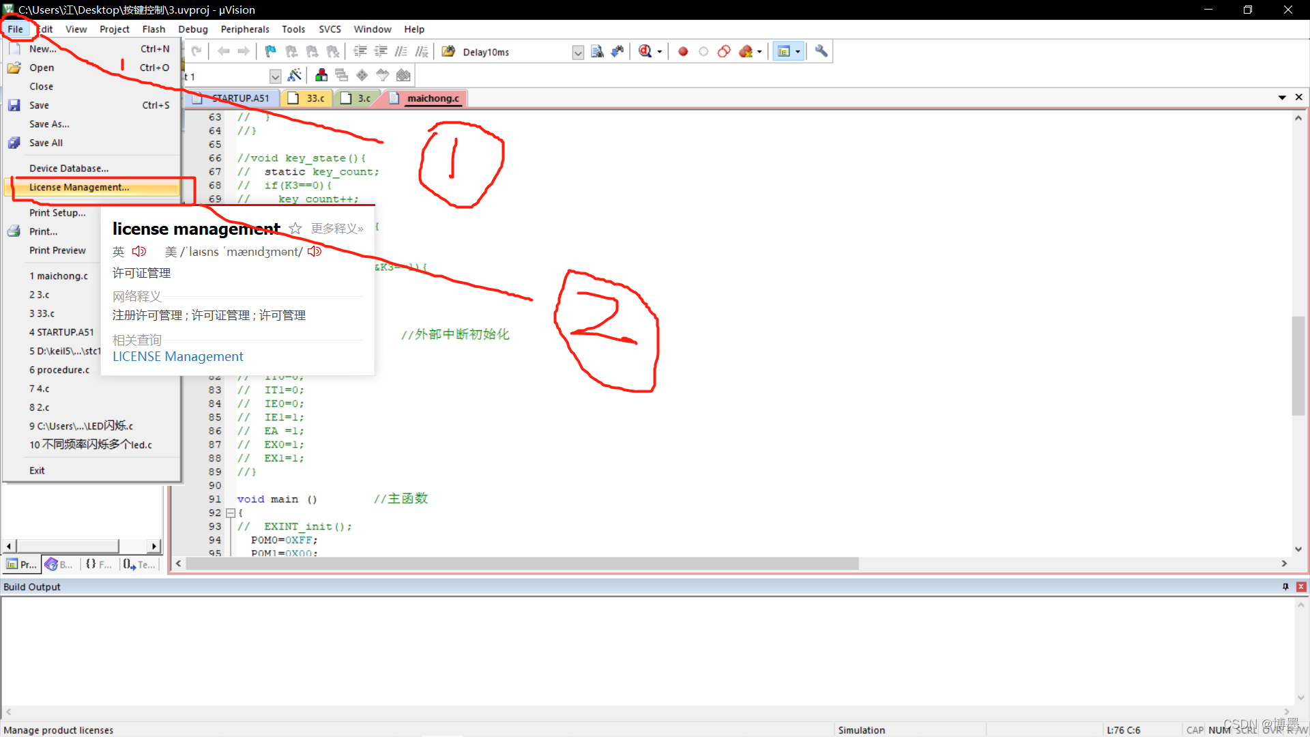Click the Enable/Disable Breakpoint circle icon
Viewport: 1310px width, 737px height.
(703, 51)
